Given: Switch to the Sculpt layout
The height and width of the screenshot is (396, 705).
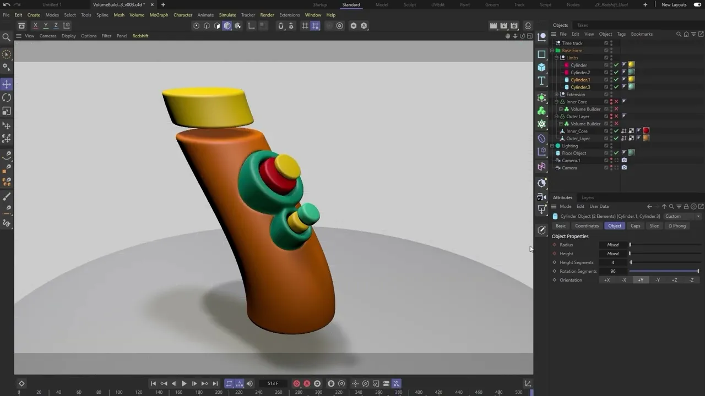Looking at the screenshot, I should click(x=410, y=4).
